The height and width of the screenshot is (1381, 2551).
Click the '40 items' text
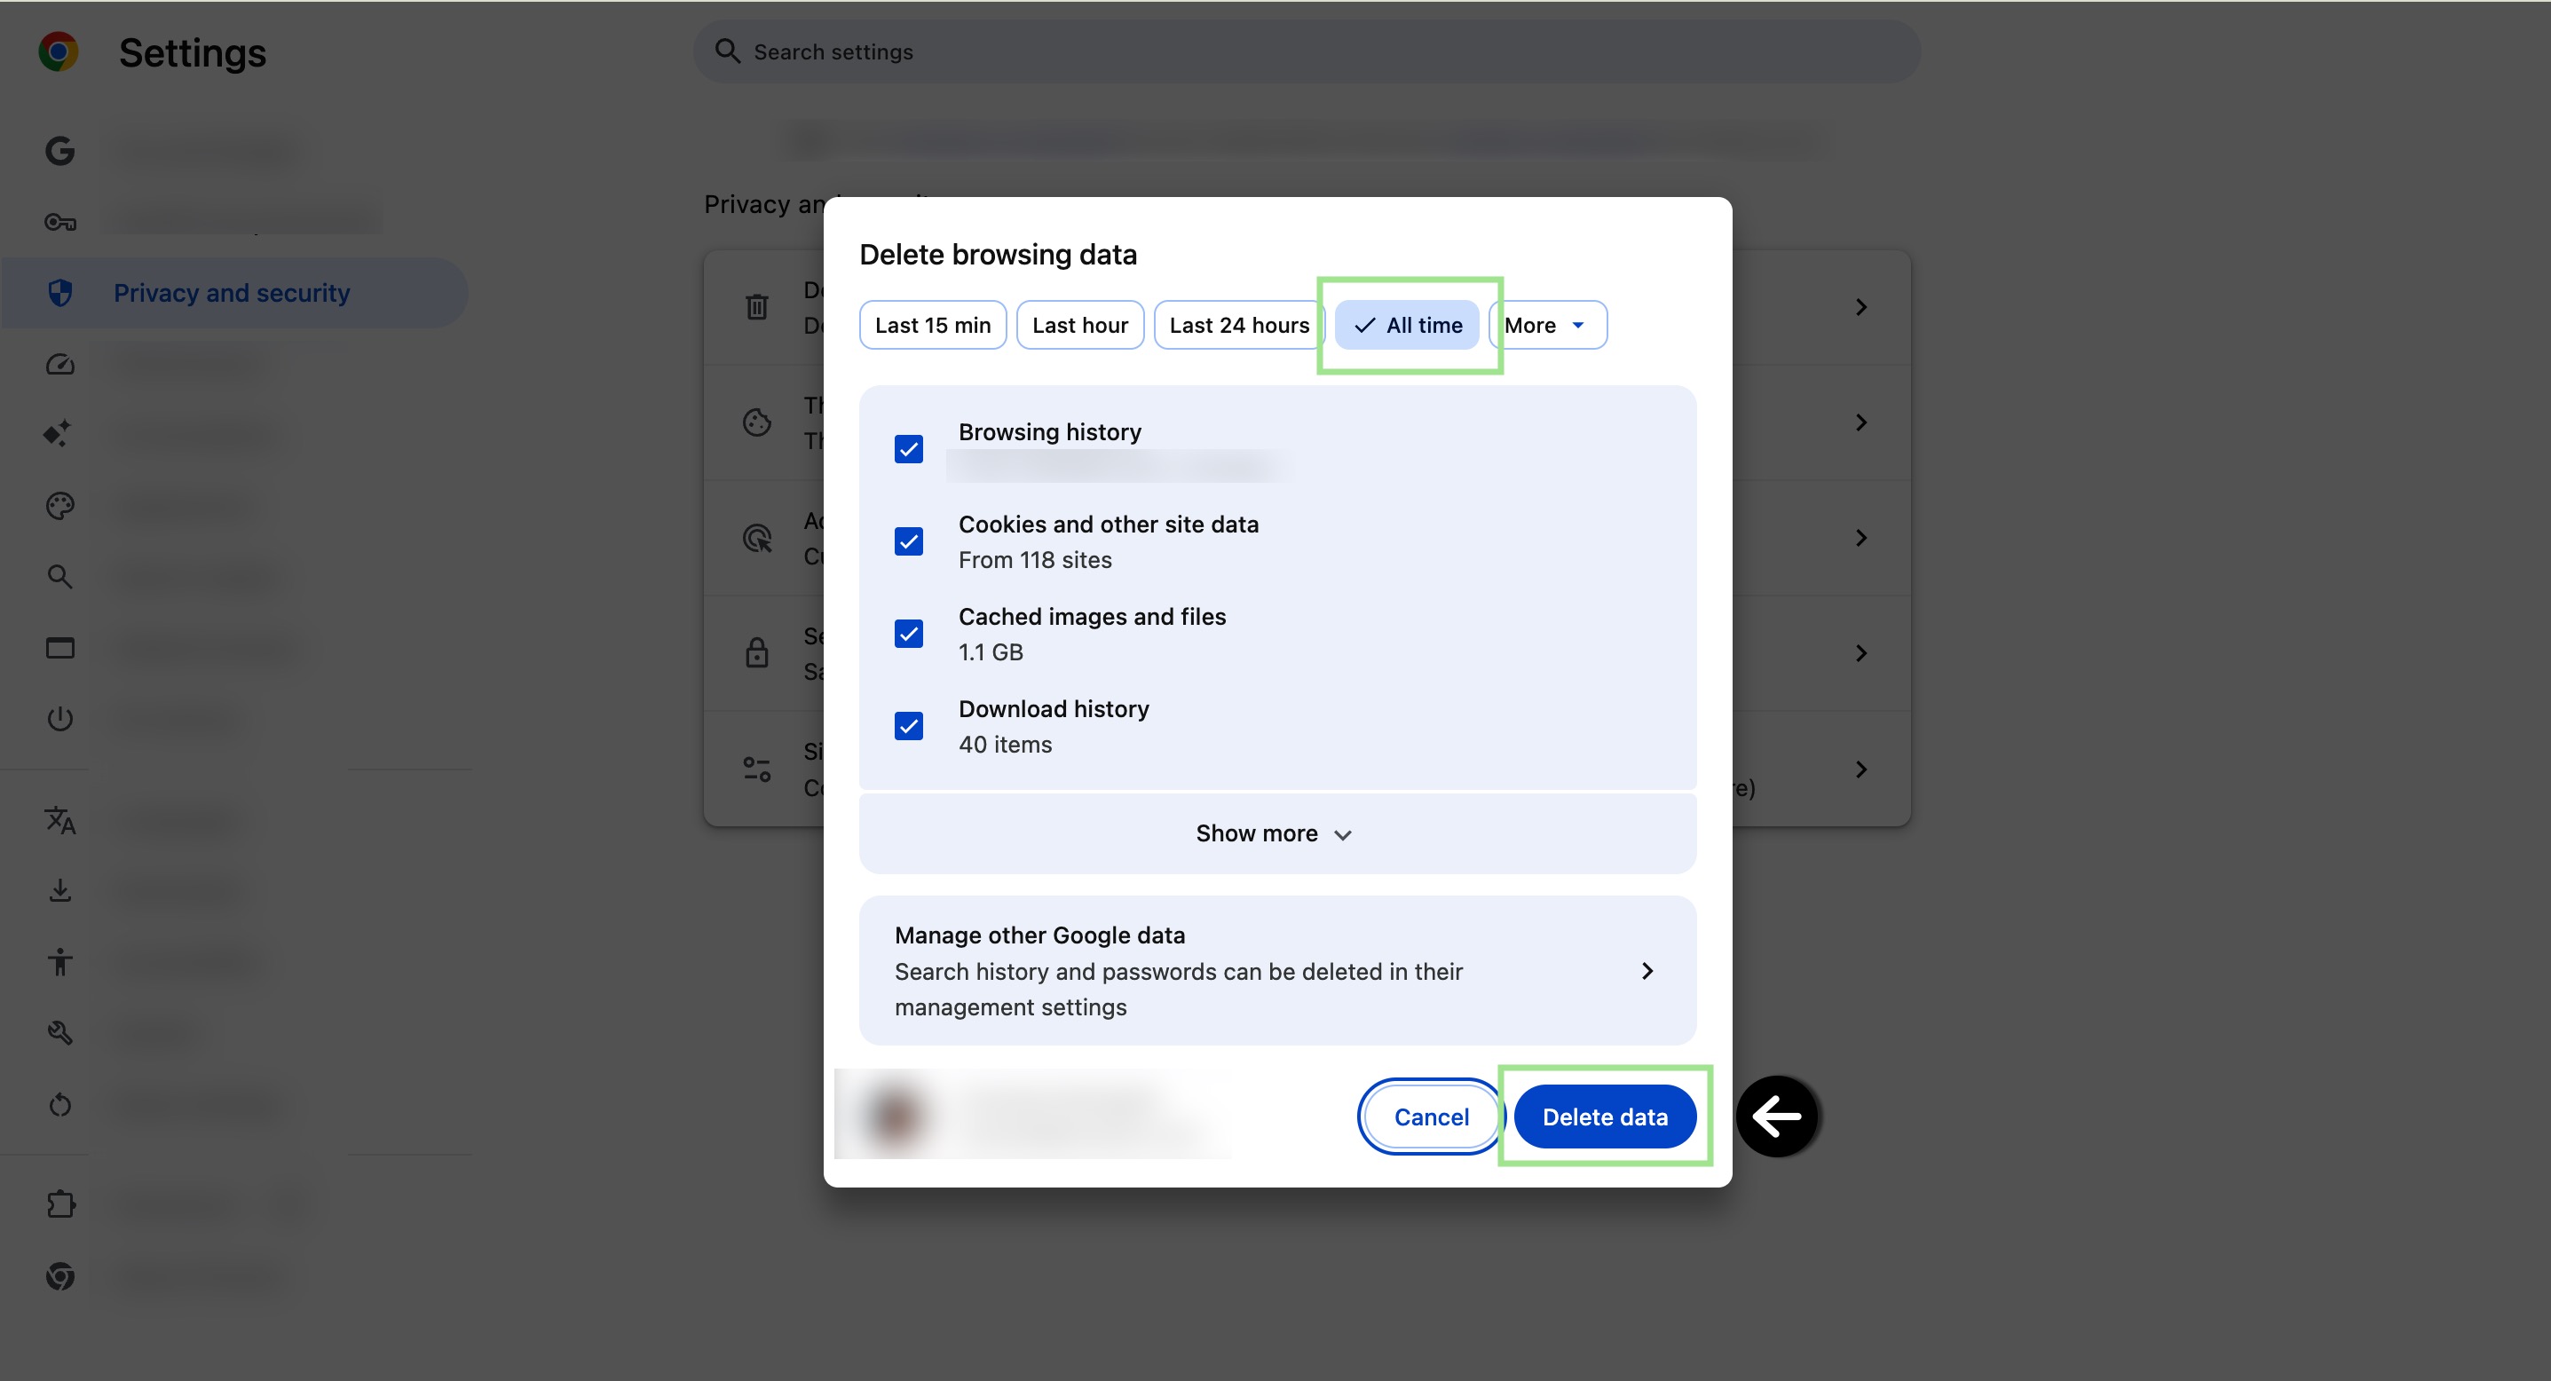point(1005,745)
